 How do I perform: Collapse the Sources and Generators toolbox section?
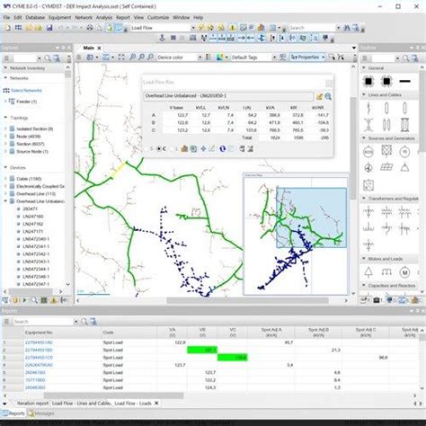(x=364, y=138)
